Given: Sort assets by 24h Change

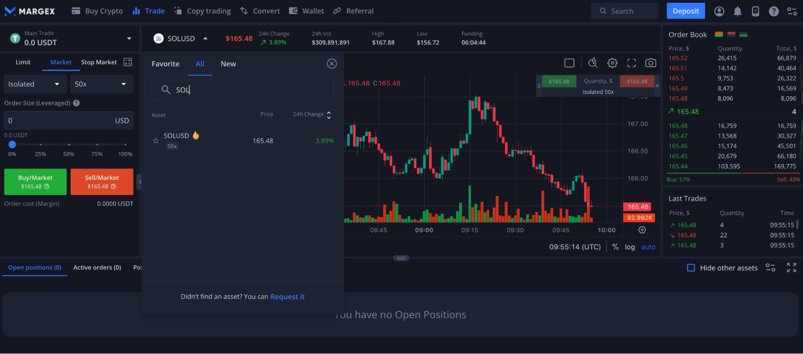Looking at the screenshot, I should pos(312,114).
